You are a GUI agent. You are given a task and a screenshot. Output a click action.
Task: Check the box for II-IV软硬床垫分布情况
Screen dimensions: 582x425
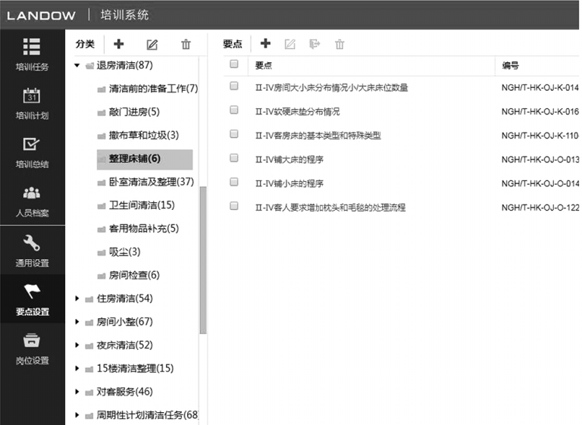click(234, 111)
